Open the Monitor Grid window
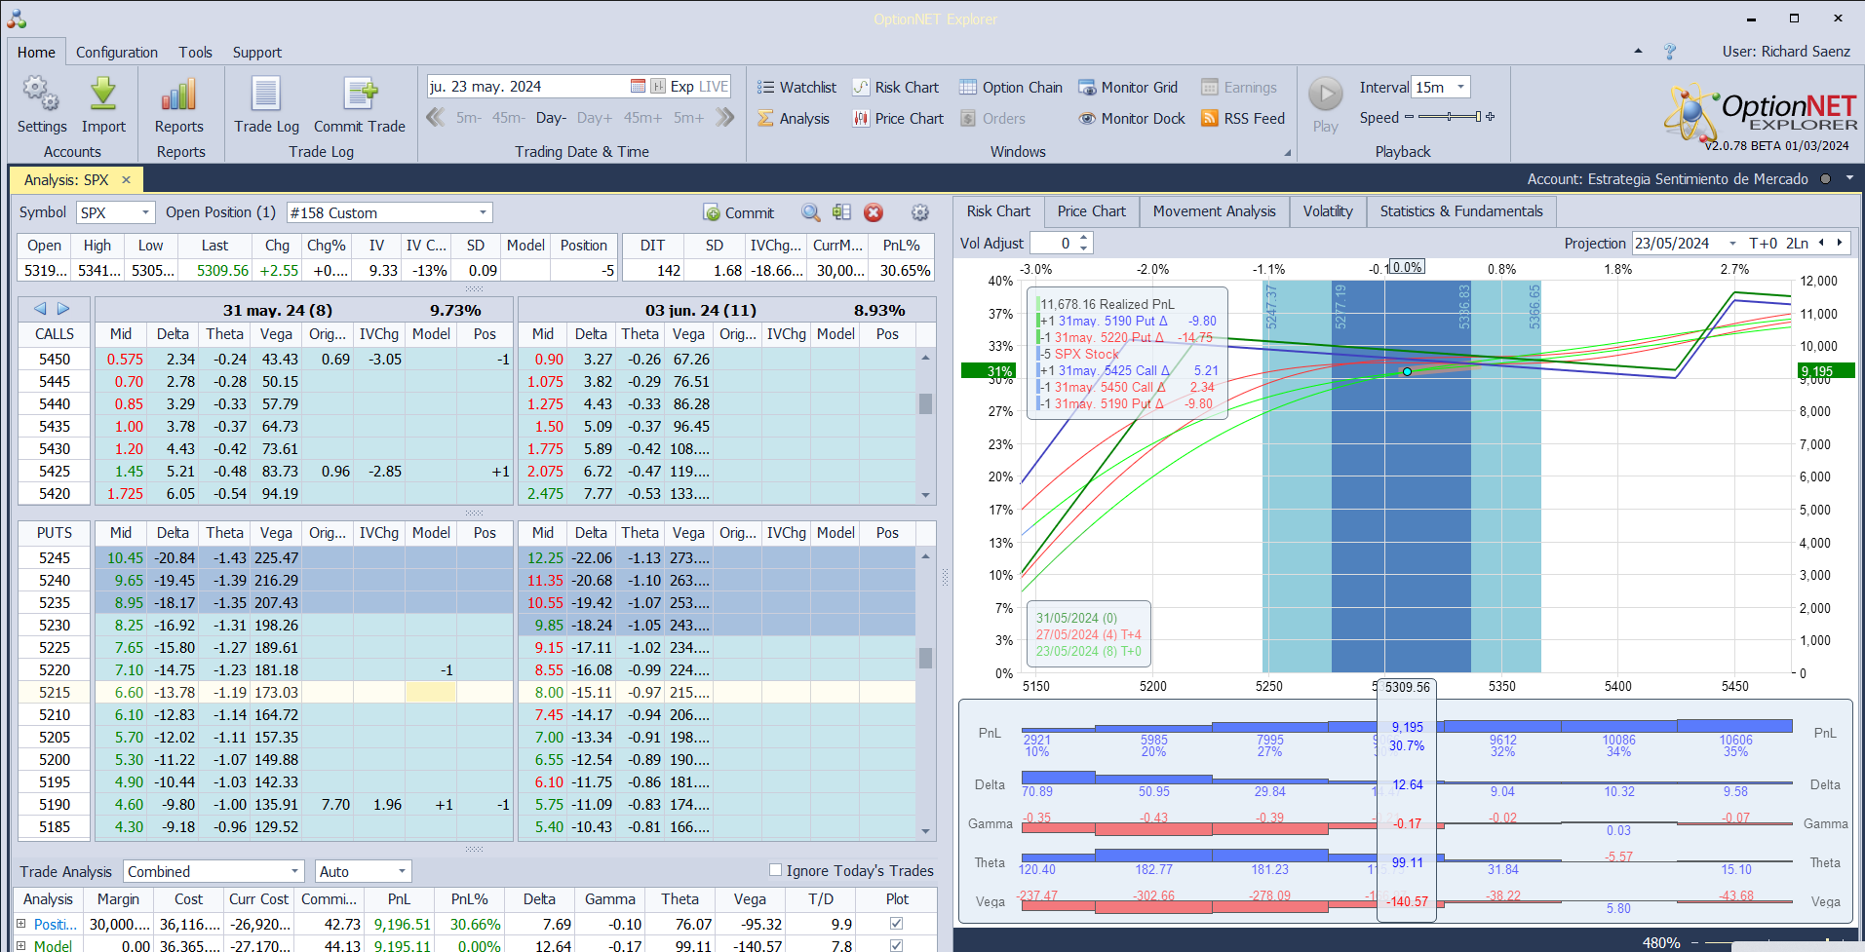Image resolution: width=1865 pixels, height=952 pixels. click(1128, 87)
